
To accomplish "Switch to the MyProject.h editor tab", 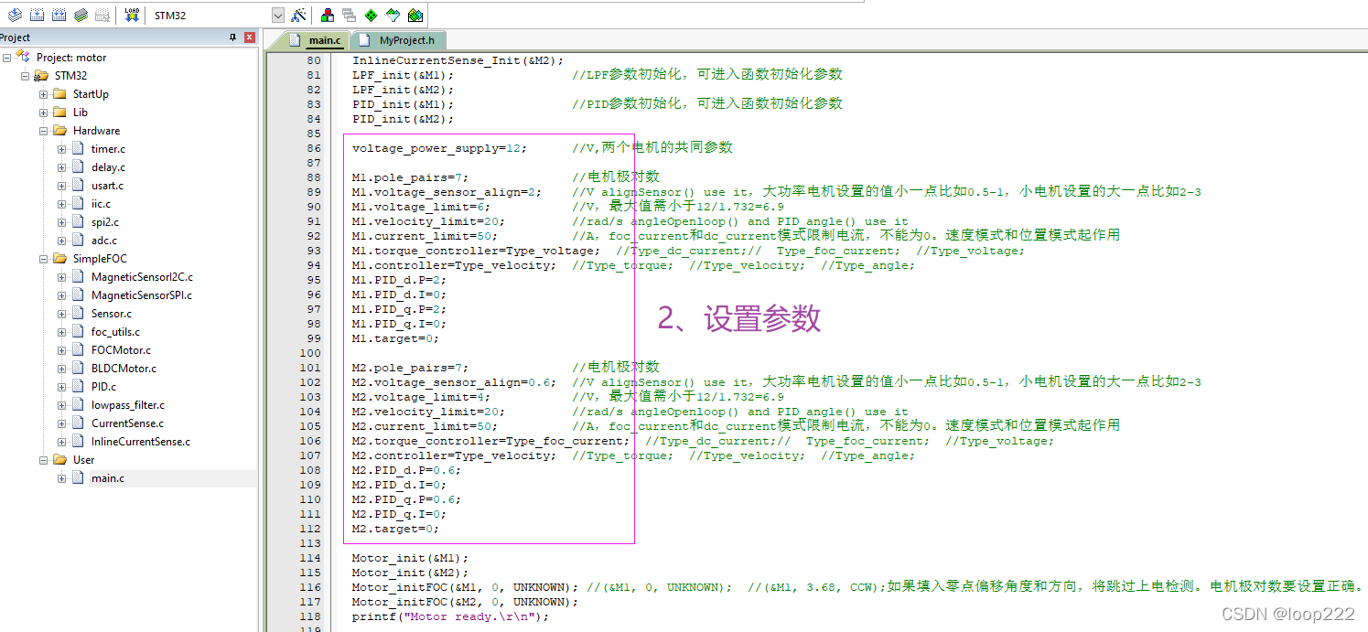I will tap(398, 40).
